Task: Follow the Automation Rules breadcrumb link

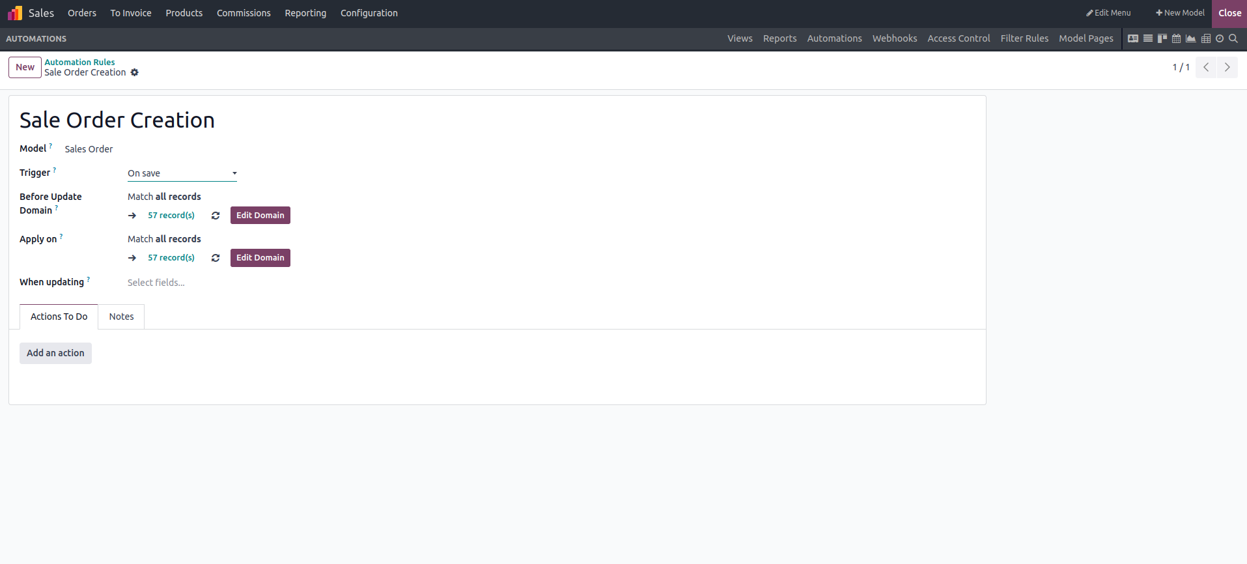Action: point(79,62)
